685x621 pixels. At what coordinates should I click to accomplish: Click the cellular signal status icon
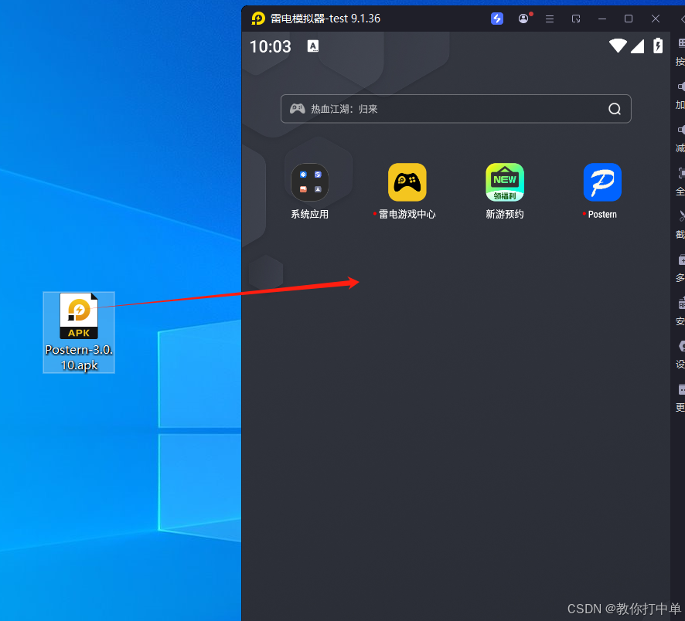point(637,46)
